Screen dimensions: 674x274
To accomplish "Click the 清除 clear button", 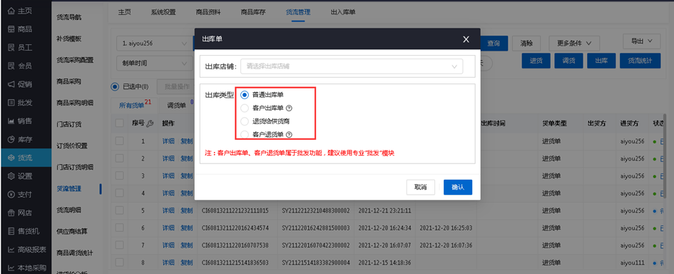I will pyautogui.click(x=526, y=44).
